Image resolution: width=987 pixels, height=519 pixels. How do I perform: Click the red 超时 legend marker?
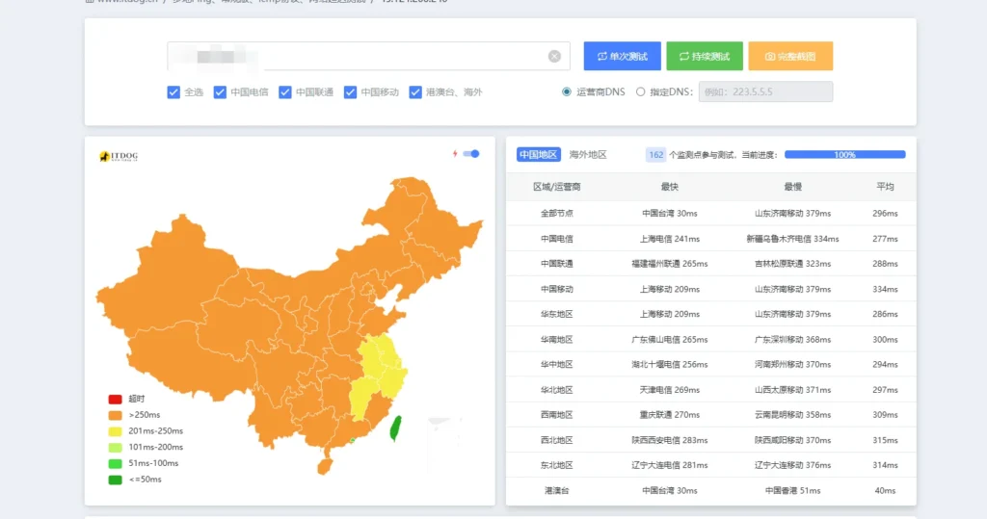(x=115, y=399)
